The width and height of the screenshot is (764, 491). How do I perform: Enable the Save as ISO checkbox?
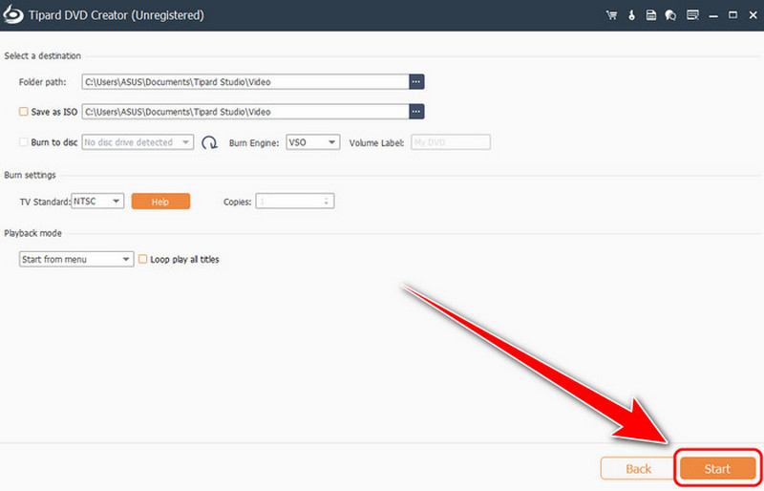click(x=23, y=112)
